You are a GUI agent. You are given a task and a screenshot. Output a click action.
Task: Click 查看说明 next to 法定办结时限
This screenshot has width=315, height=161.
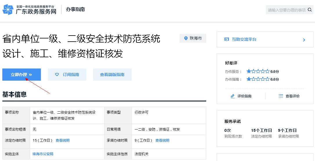click(x=63, y=140)
